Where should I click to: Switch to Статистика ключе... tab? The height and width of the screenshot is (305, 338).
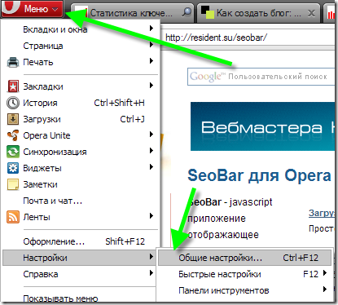[133, 12]
